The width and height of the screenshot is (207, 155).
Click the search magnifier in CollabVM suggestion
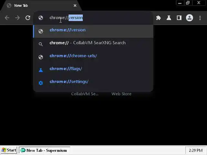[x=41, y=44]
